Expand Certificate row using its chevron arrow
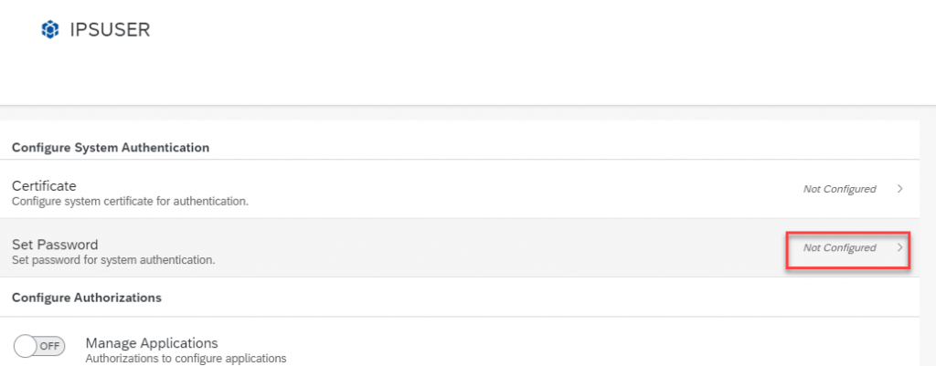The image size is (936, 366). click(x=899, y=189)
